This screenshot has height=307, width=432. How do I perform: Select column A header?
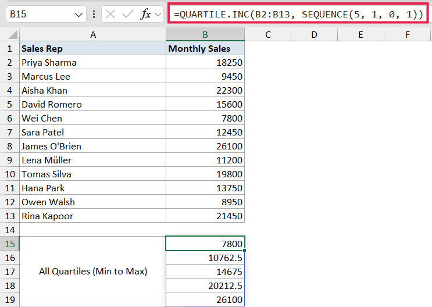(x=93, y=35)
